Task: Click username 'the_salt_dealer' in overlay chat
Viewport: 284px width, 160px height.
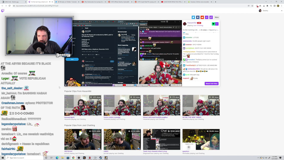Action: tap(12, 88)
